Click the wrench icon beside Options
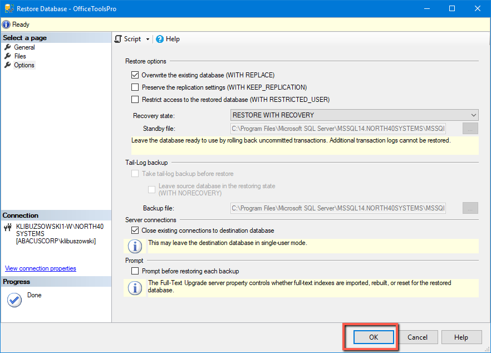The image size is (491, 353). point(8,65)
